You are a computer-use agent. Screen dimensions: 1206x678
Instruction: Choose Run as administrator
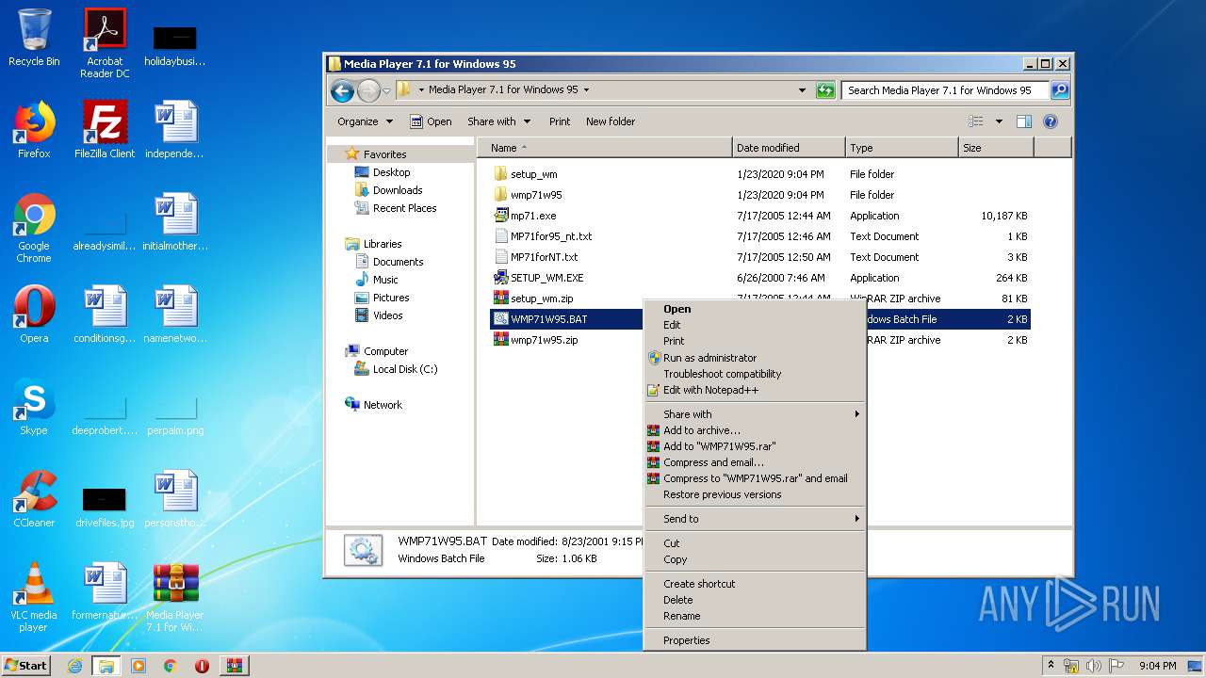click(755, 358)
